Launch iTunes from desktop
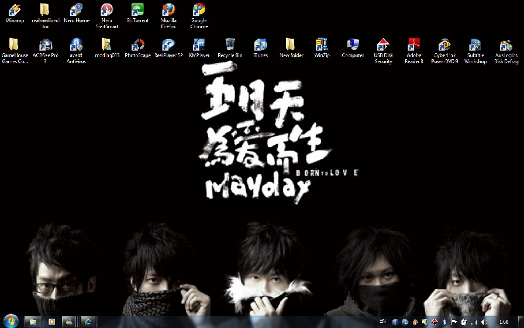The height and width of the screenshot is (328, 524). [261, 48]
